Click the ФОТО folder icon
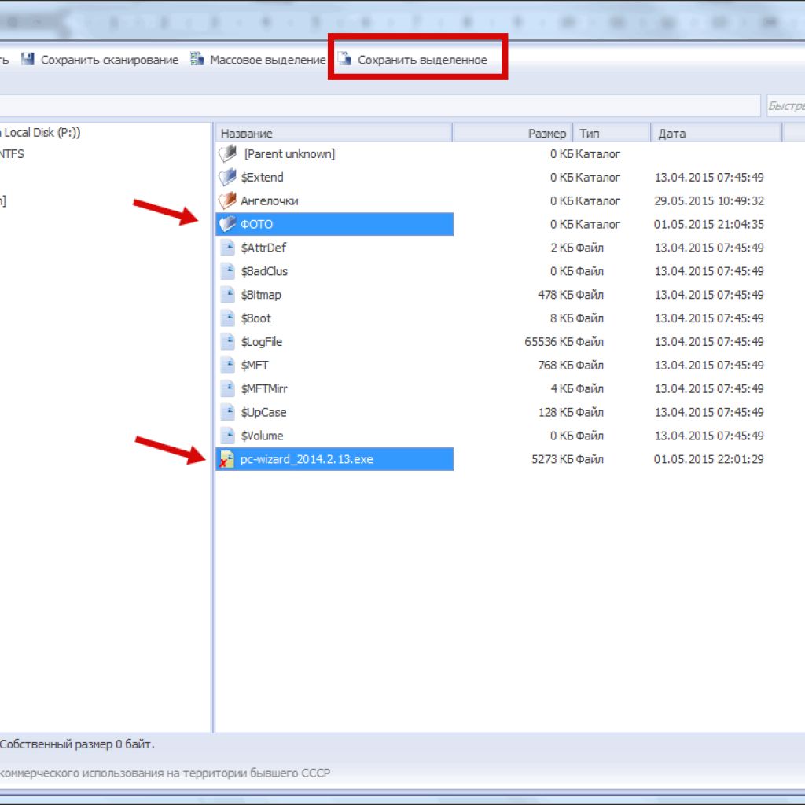This screenshot has width=805, height=805. pos(227,225)
